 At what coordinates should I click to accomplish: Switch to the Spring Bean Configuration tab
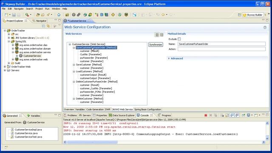pos(147,110)
